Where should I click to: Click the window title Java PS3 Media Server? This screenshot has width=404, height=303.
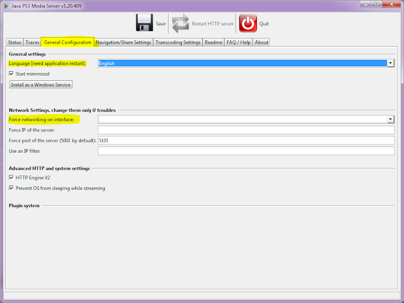(46, 6)
